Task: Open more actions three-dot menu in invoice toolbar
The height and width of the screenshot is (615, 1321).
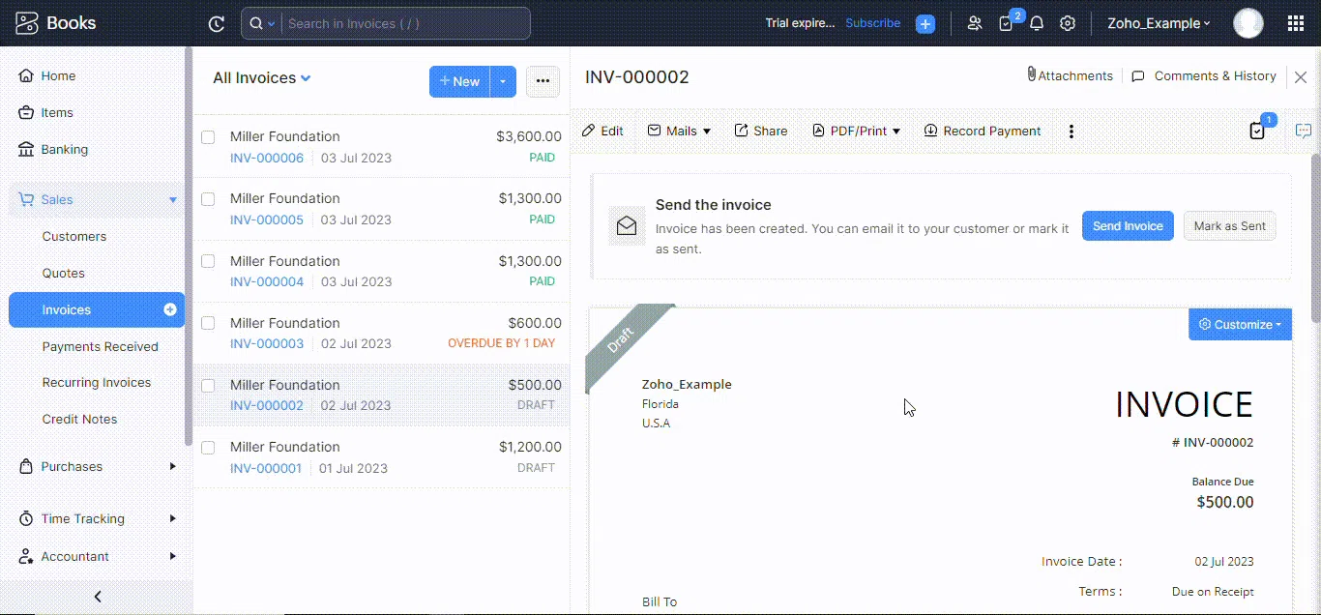Action: (1071, 132)
